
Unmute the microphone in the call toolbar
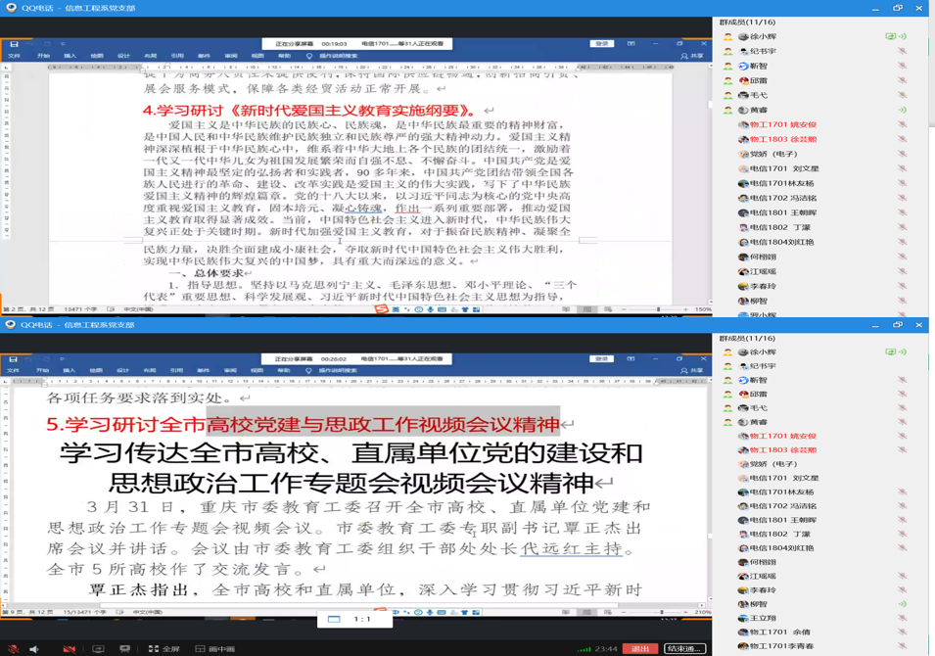coord(13,648)
